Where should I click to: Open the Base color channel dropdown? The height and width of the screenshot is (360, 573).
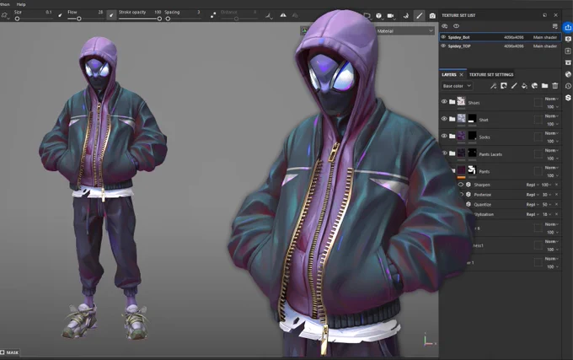[457, 86]
